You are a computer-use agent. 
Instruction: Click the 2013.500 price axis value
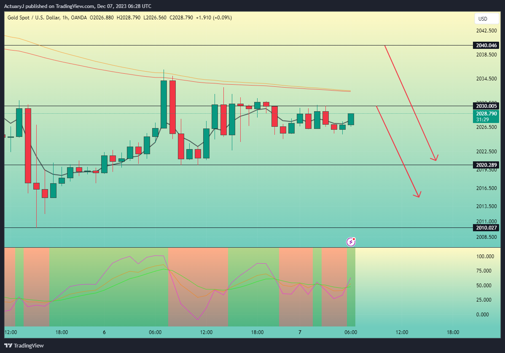click(486, 206)
